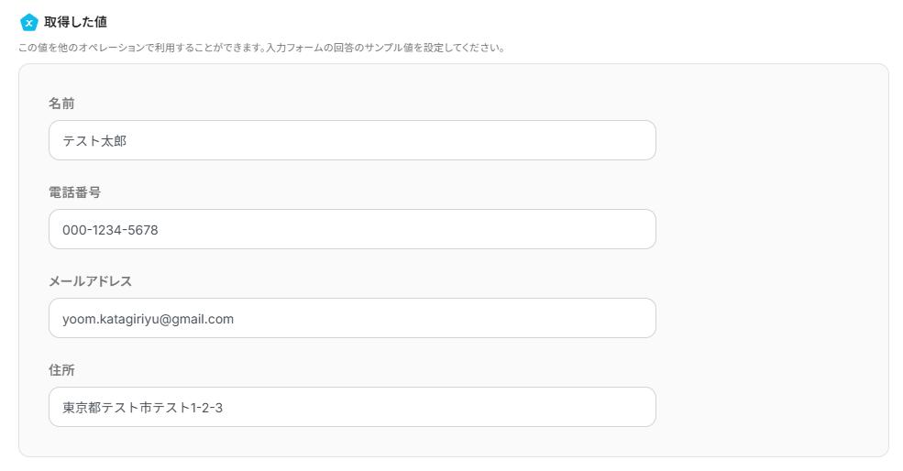The height and width of the screenshot is (471, 903).
Task: Focus the メールアドレス input field
Action: pyautogui.click(x=352, y=318)
